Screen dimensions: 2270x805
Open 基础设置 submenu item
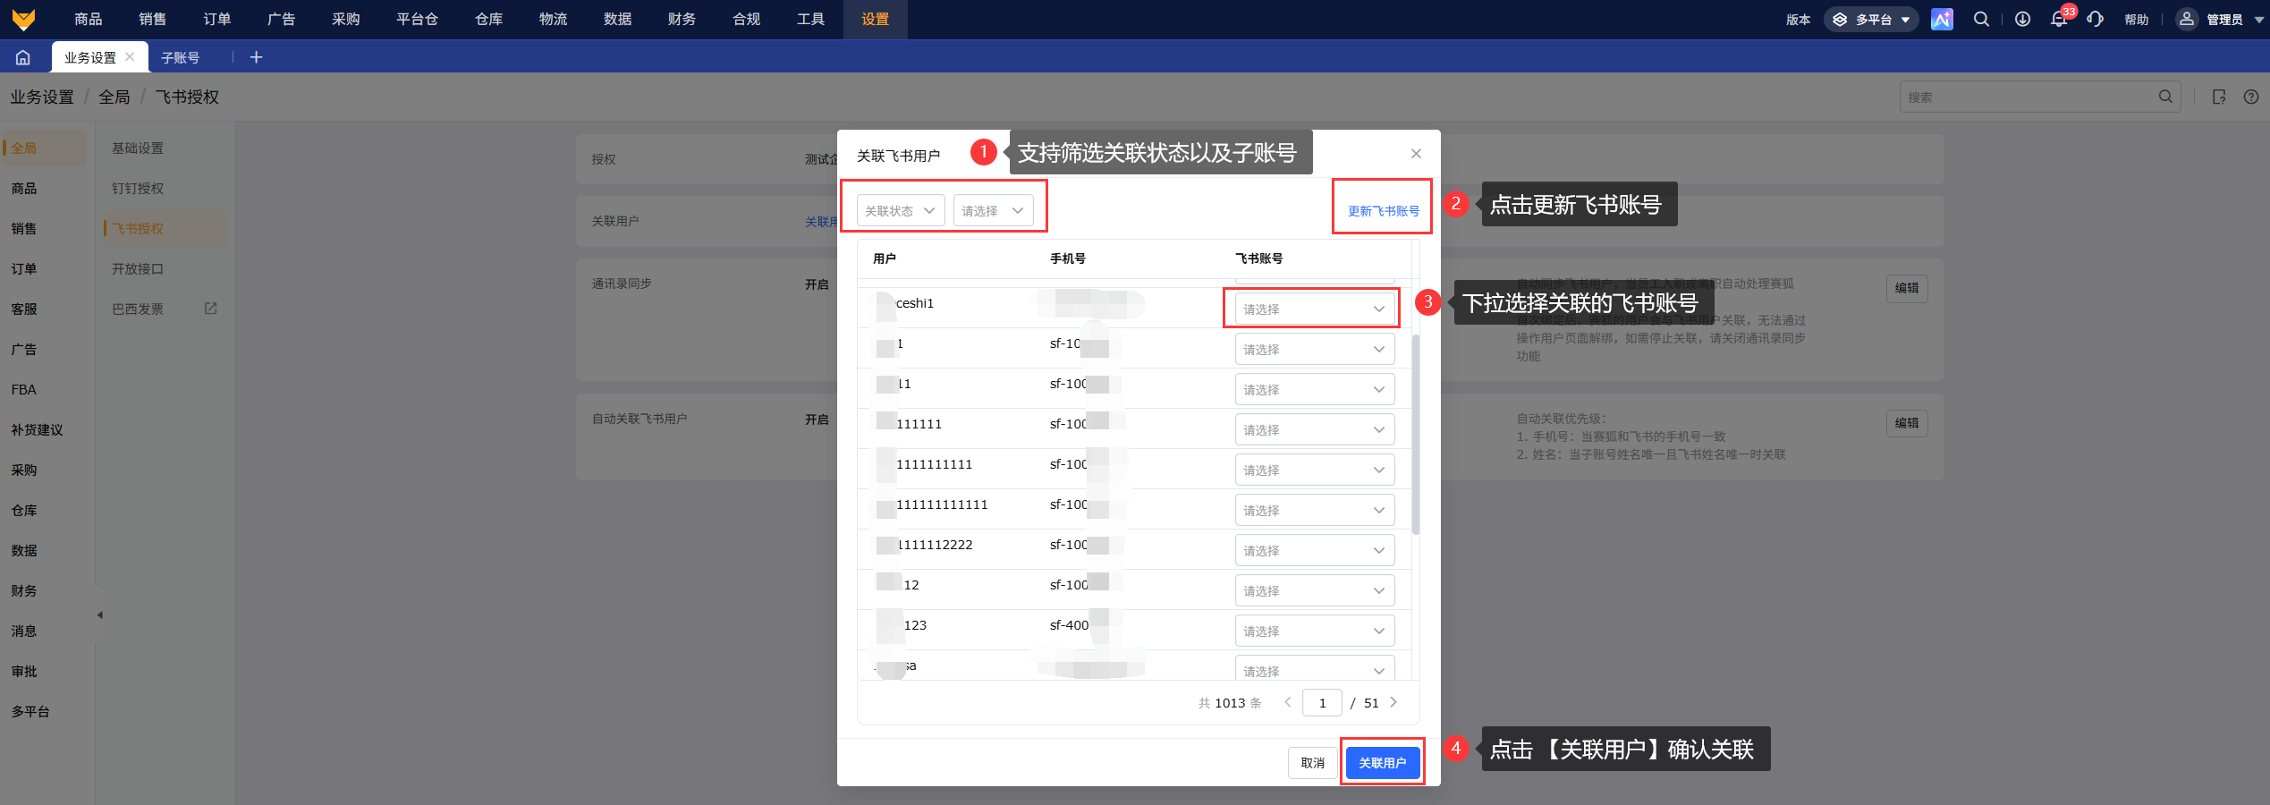(x=138, y=148)
